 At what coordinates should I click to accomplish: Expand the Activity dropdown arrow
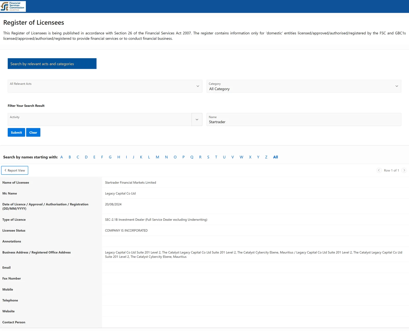pos(197,119)
